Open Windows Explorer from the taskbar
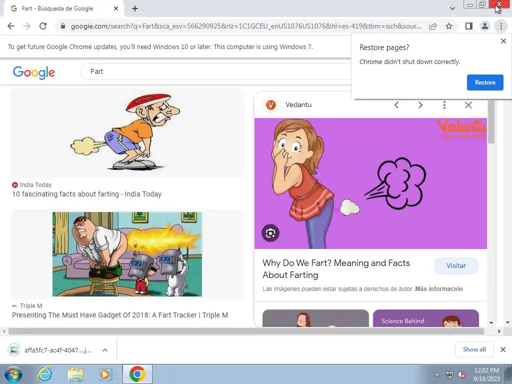The width and height of the screenshot is (512, 384). [x=75, y=374]
